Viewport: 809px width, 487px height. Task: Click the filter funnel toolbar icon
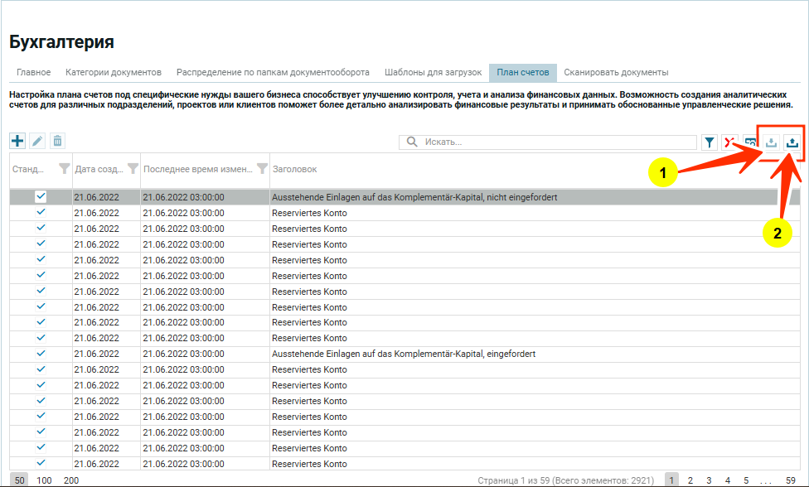[710, 142]
